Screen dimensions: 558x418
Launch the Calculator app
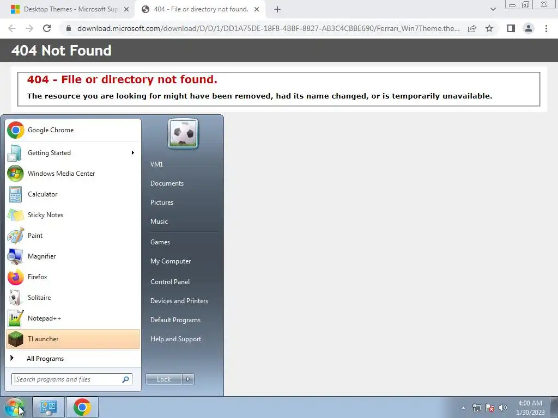(x=73, y=194)
